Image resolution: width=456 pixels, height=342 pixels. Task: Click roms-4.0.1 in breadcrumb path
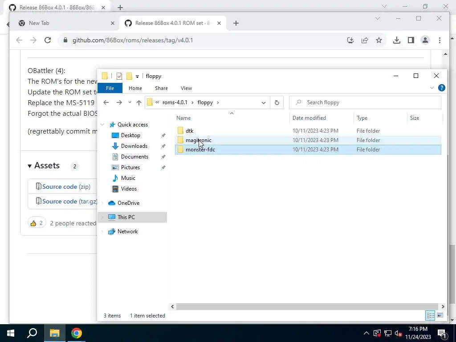175,102
